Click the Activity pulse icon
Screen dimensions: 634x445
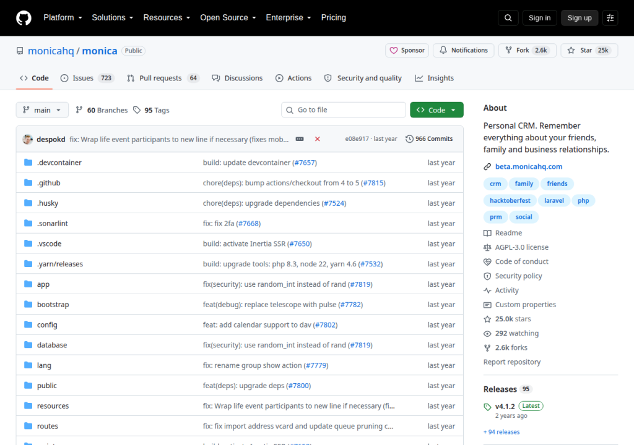tap(487, 290)
